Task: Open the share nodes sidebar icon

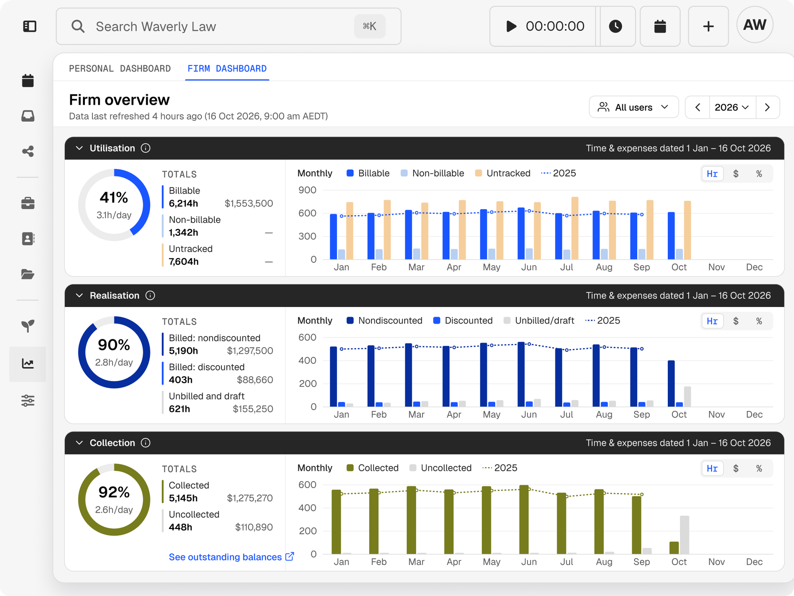Action: [x=28, y=151]
